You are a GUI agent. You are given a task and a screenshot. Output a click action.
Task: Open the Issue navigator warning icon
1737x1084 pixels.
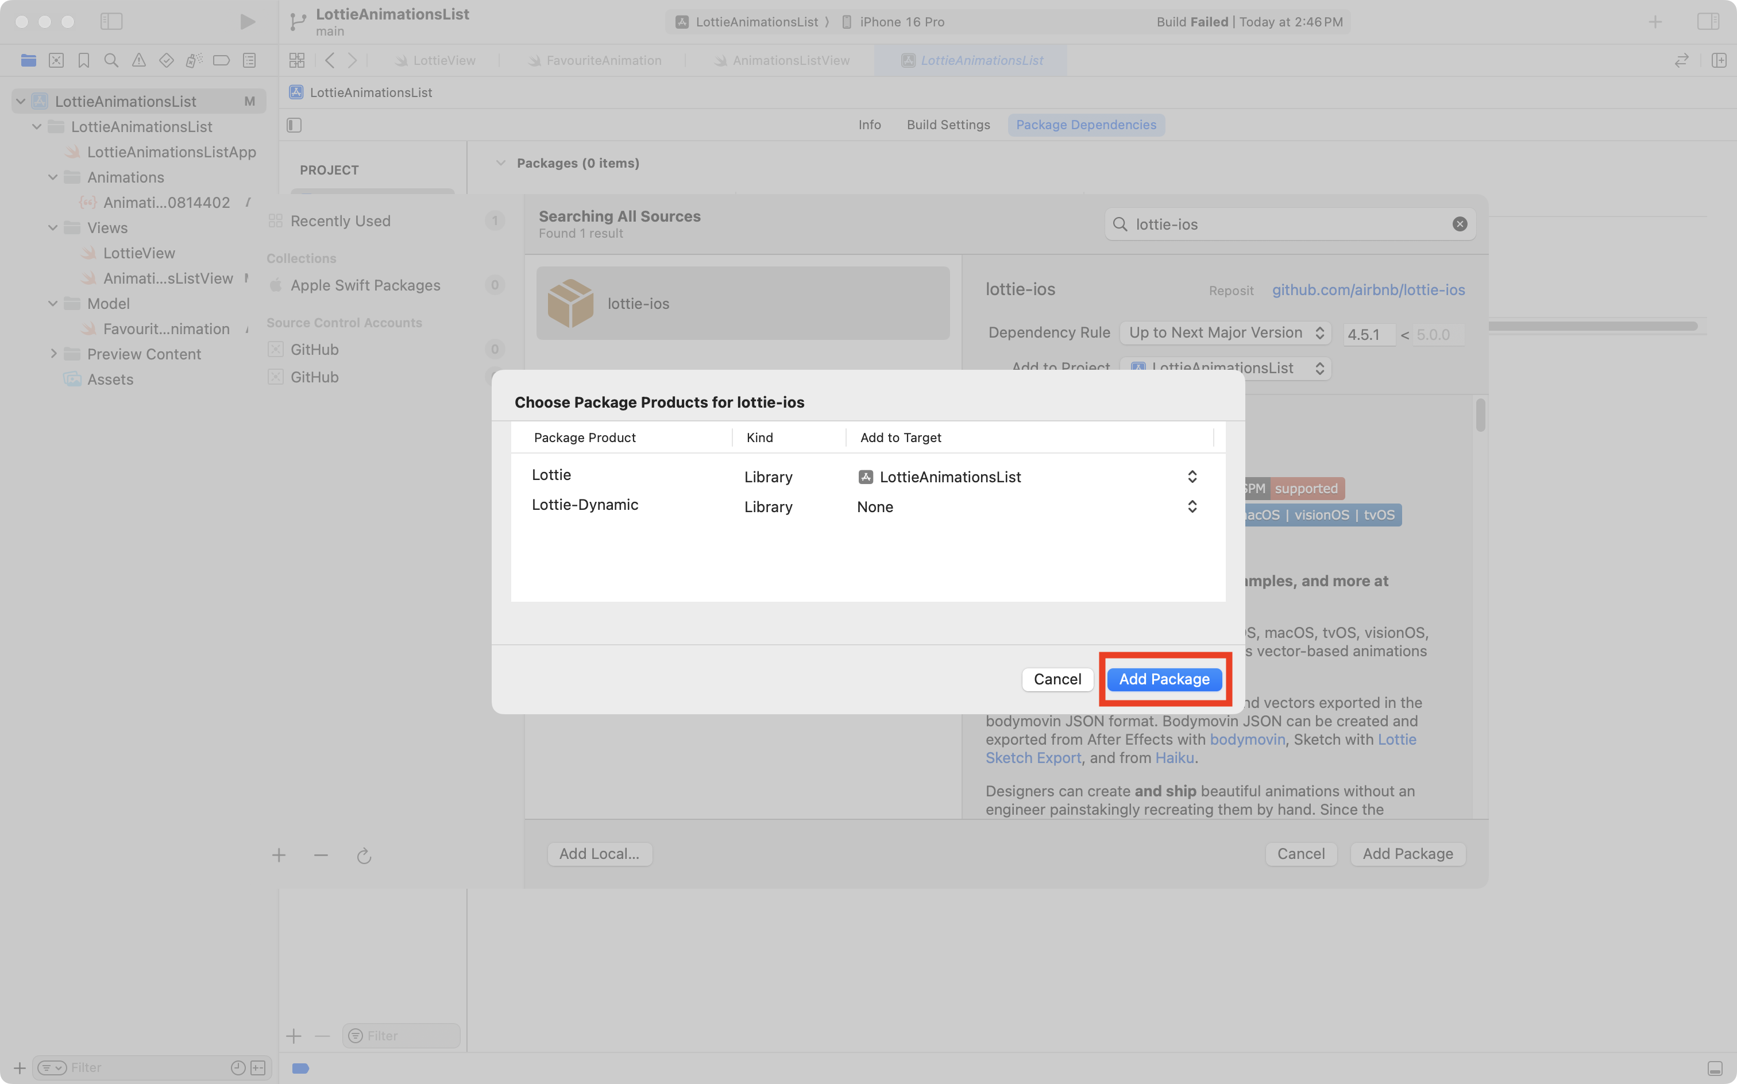(x=138, y=60)
